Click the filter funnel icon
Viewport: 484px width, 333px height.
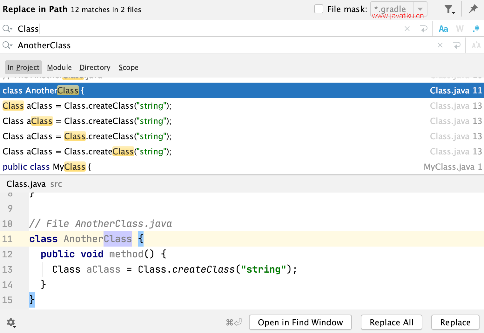coord(449,9)
